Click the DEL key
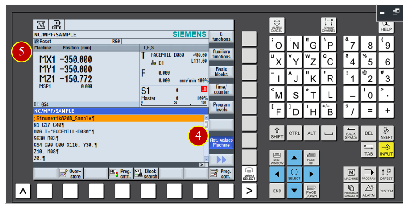This screenshot has width=403, height=208. pos(368,133)
